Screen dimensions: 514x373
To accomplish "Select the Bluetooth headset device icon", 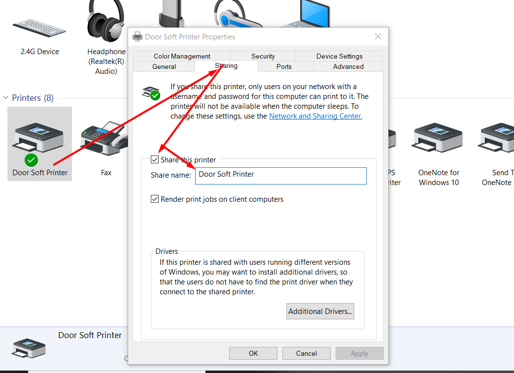I will (237, 14).
